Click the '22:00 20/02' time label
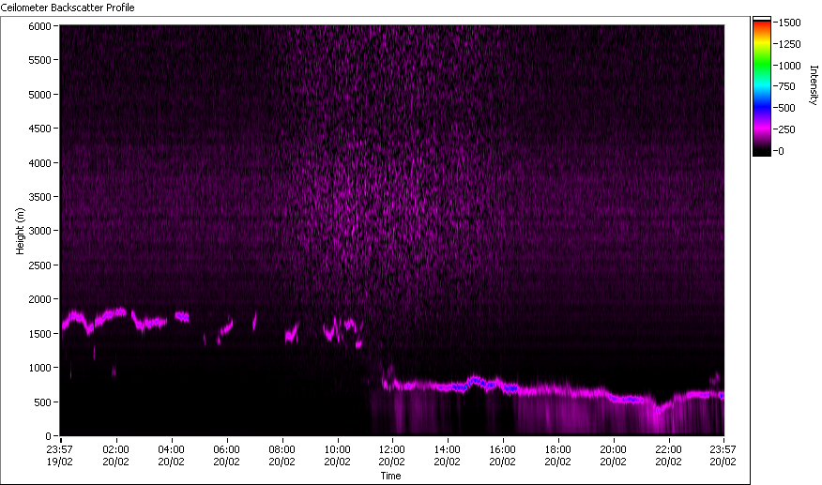This screenshot has height=485, width=822. pyautogui.click(x=668, y=455)
